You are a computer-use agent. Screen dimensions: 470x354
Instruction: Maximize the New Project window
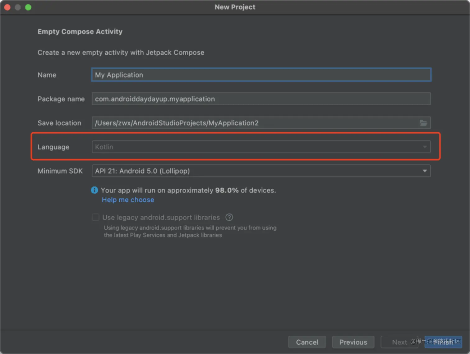28,7
